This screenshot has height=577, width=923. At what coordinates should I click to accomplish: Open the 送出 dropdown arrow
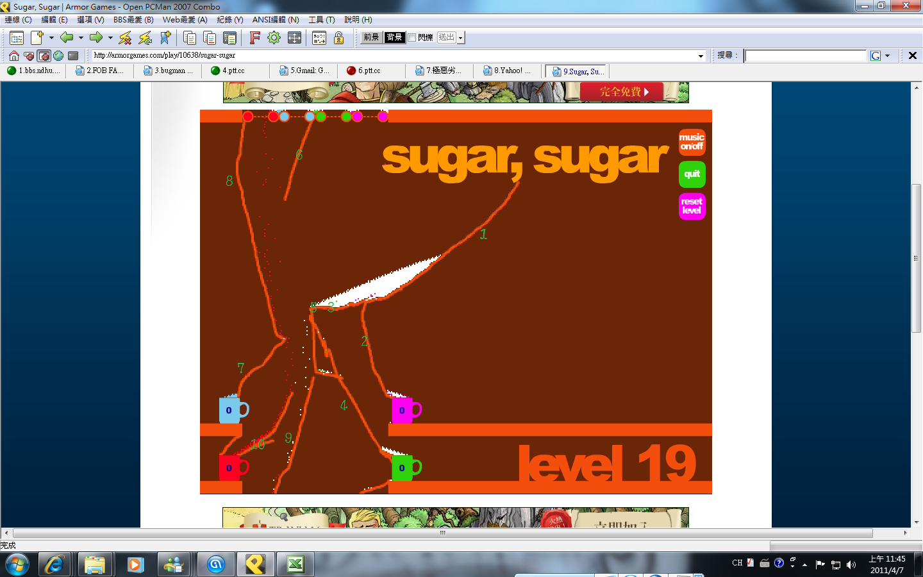(460, 38)
